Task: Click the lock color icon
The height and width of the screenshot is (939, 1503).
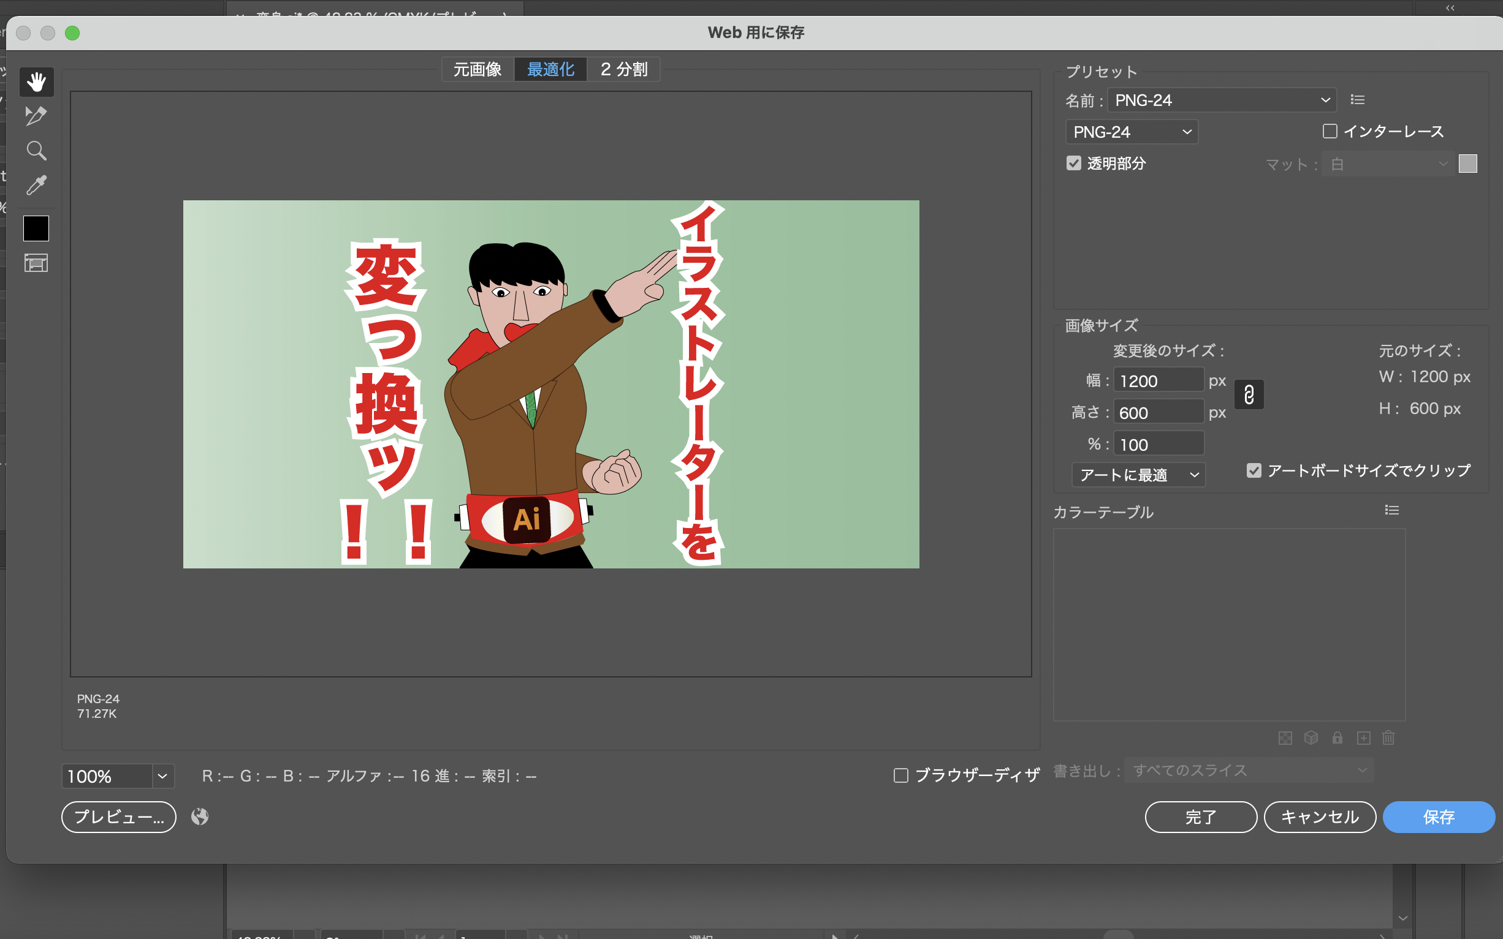Action: pyautogui.click(x=1337, y=737)
